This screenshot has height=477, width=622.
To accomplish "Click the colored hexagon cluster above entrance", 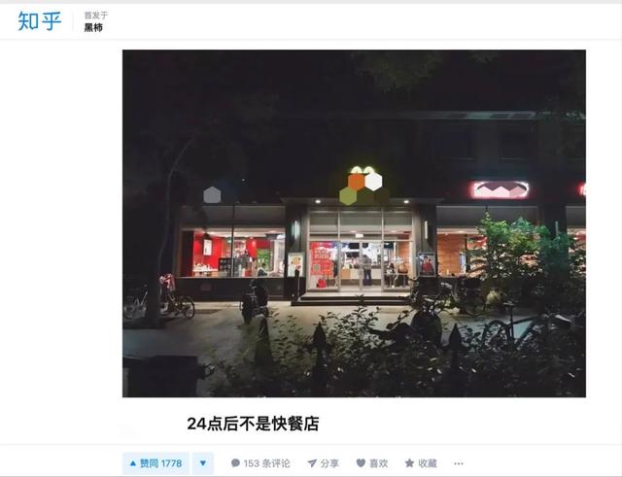I will point(362,186).
